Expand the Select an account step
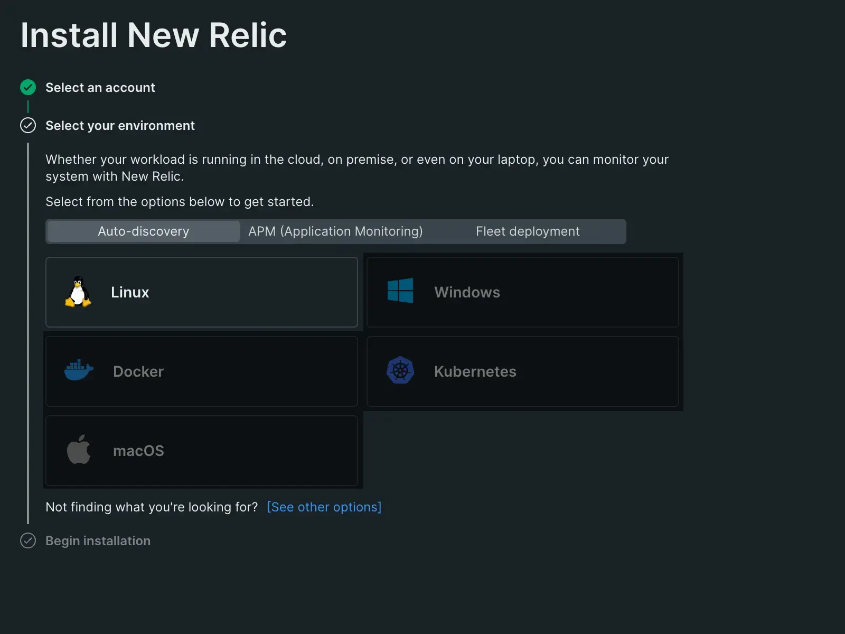This screenshot has height=634, width=845. point(100,88)
